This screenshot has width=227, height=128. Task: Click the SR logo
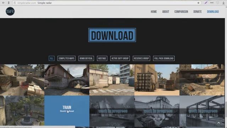coord(10,11)
